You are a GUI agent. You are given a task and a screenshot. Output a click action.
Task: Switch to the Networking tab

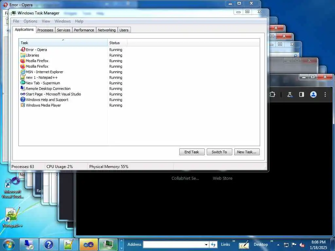pos(107,30)
